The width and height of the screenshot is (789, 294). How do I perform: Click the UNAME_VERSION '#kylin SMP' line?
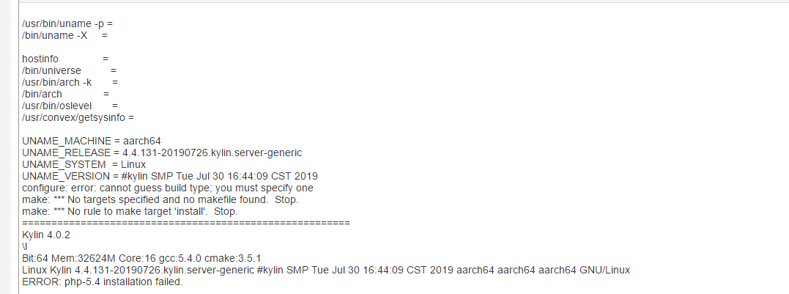coord(169,176)
